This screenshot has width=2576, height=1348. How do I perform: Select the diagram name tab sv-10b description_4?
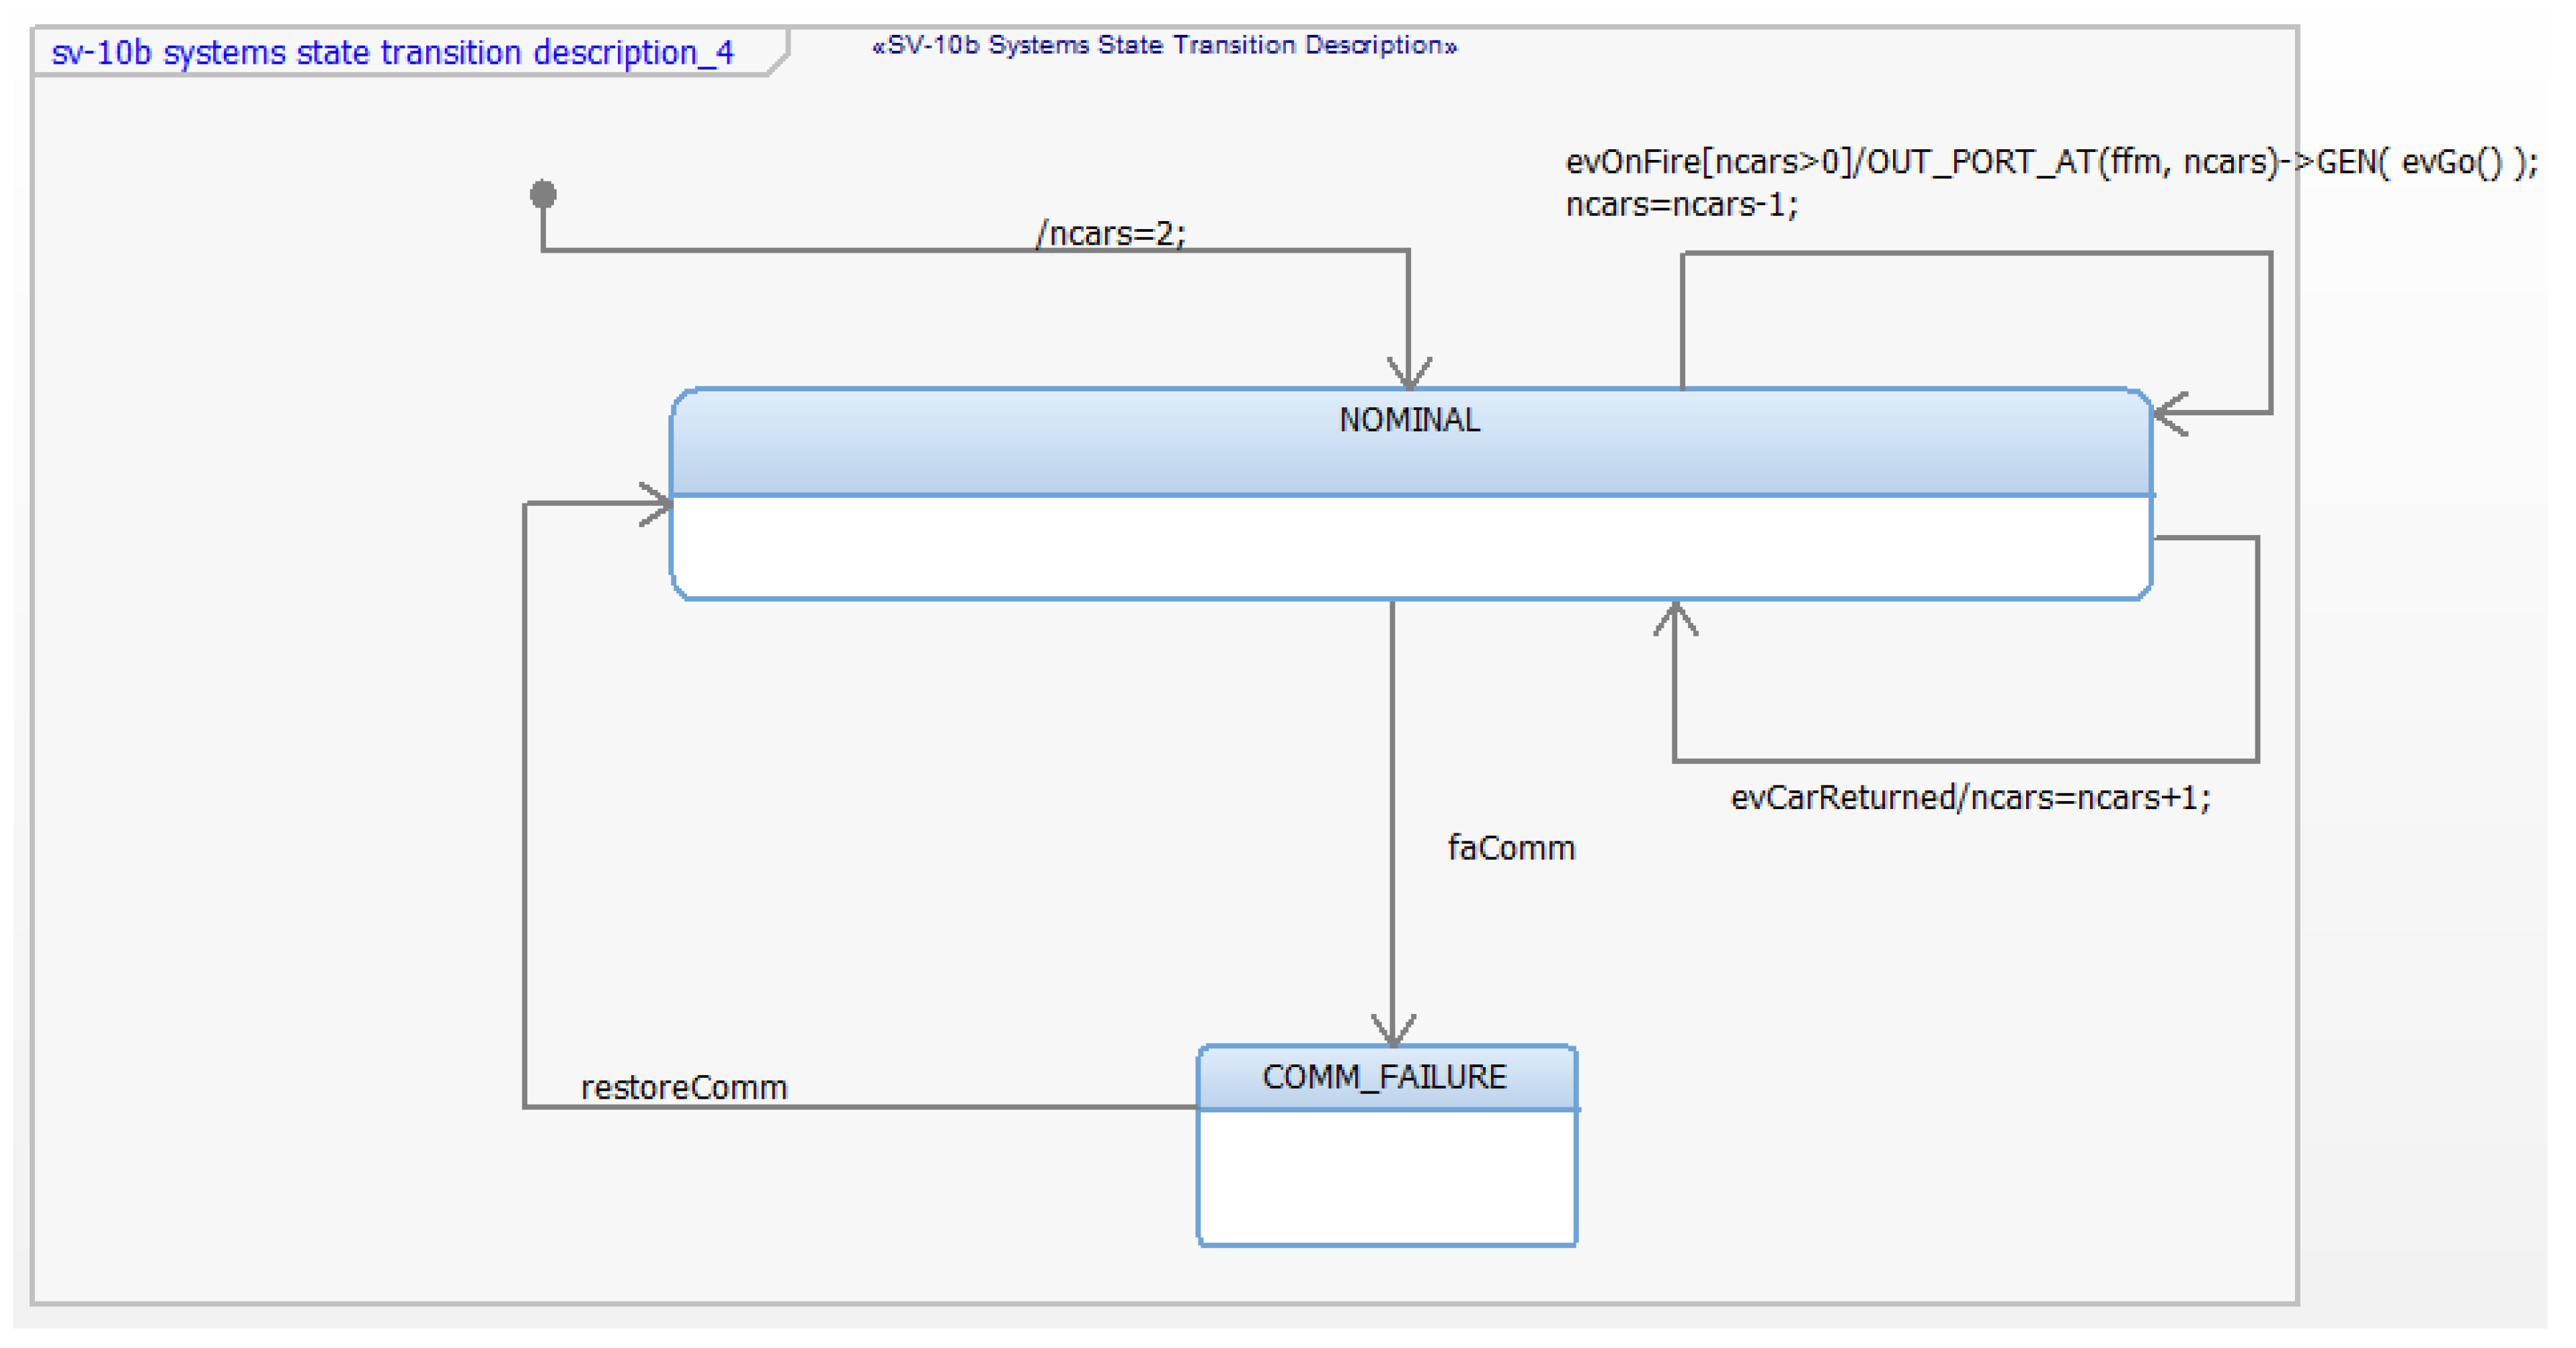pyautogui.click(x=393, y=52)
